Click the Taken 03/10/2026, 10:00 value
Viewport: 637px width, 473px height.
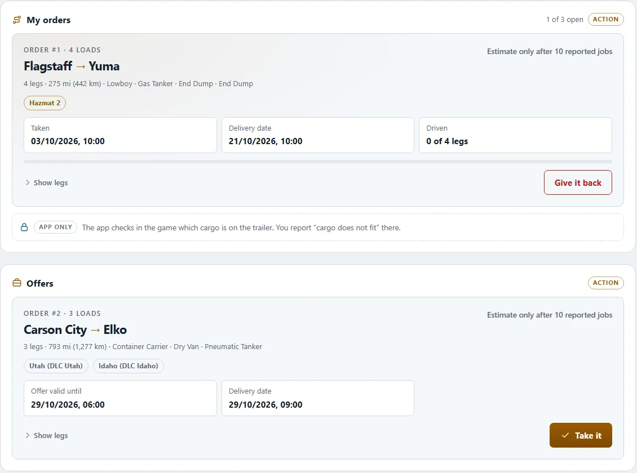point(68,141)
